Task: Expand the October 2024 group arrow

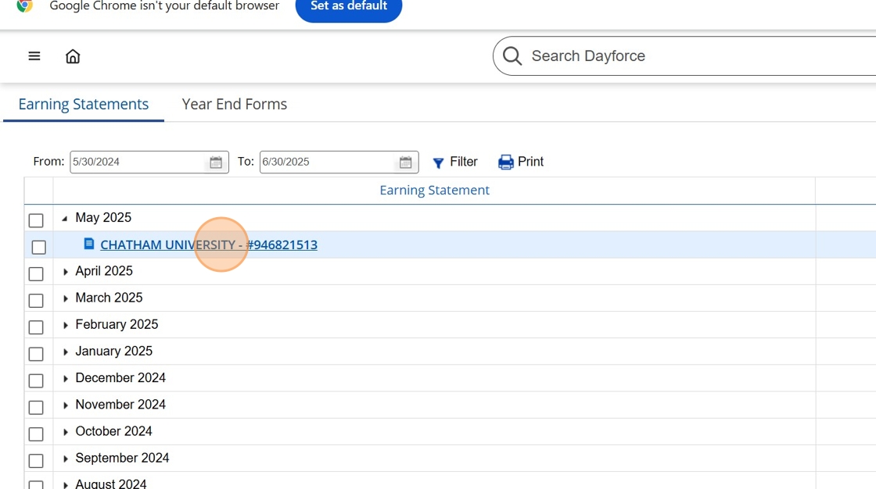Action: pos(66,432)
